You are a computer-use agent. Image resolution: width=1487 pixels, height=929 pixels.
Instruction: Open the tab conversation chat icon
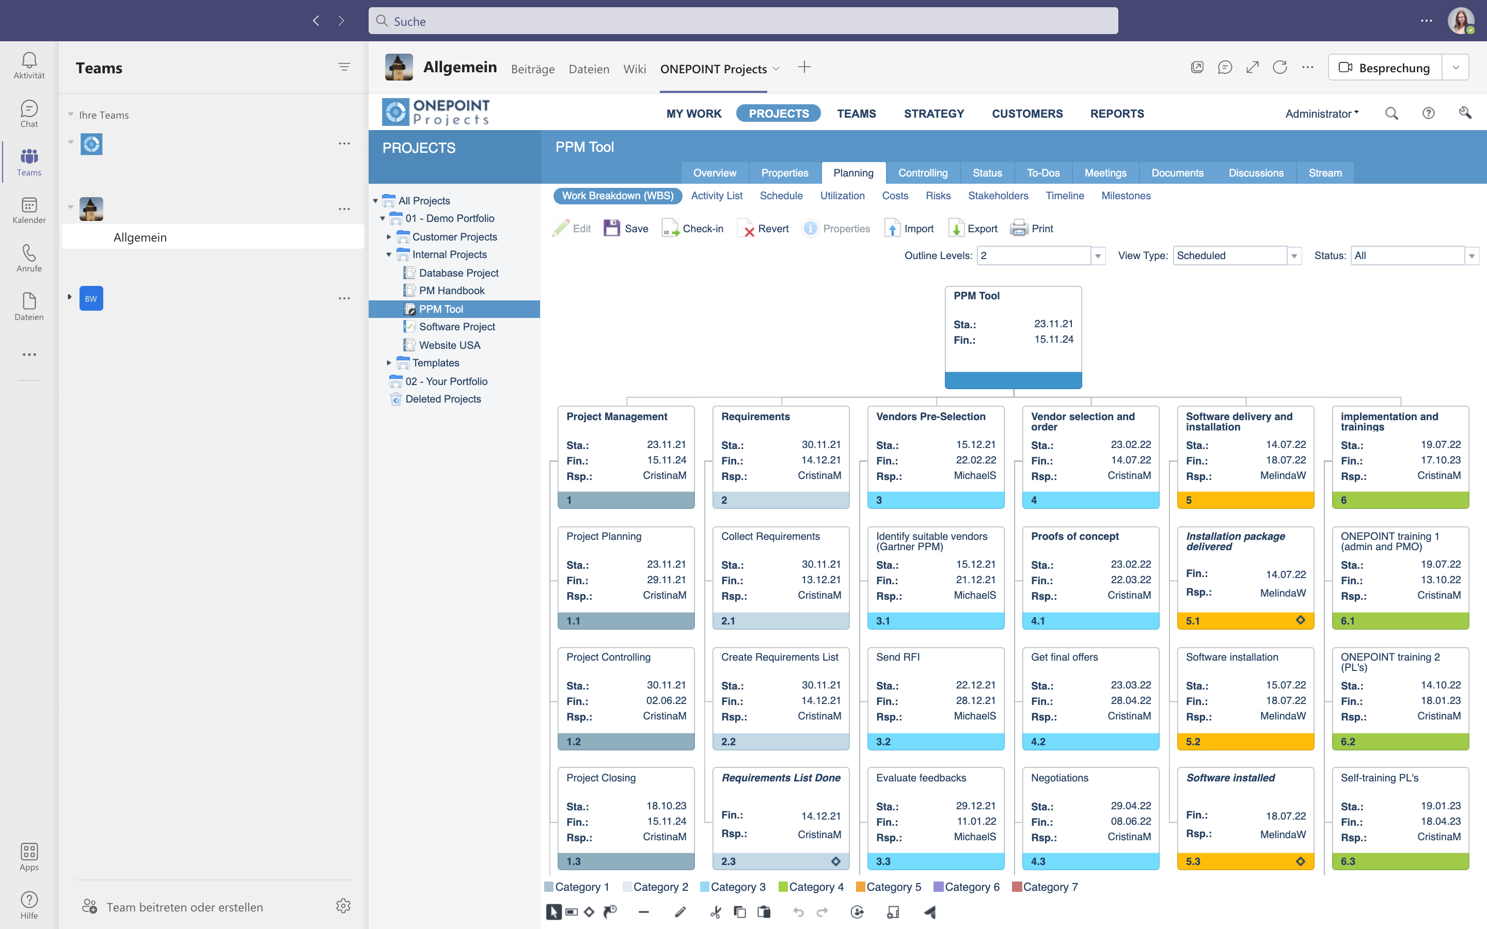click(1225, 68)
